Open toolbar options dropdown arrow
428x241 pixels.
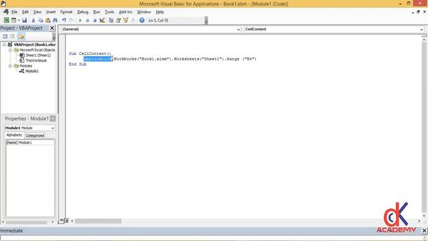point(206,21)
